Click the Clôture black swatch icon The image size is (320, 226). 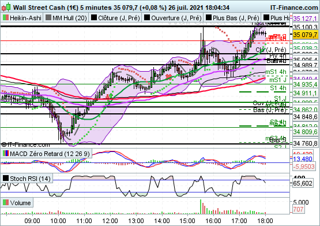94,17
